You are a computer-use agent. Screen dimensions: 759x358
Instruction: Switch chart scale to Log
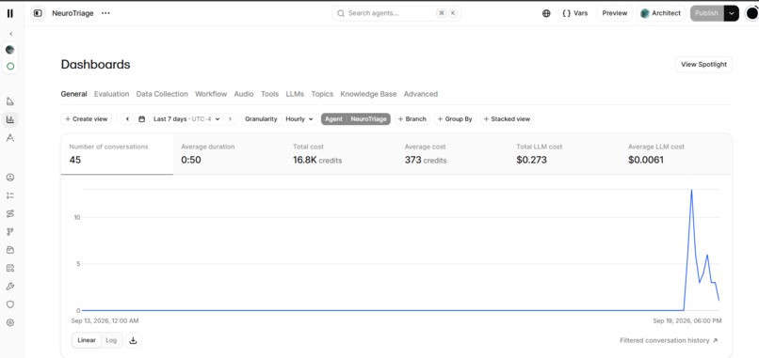pos(111,340)
